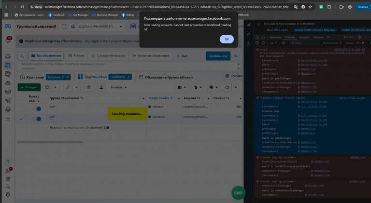The image size is (371, 203).
Task: Switch to the Группы объявлений tab
Action: (96, 77)
